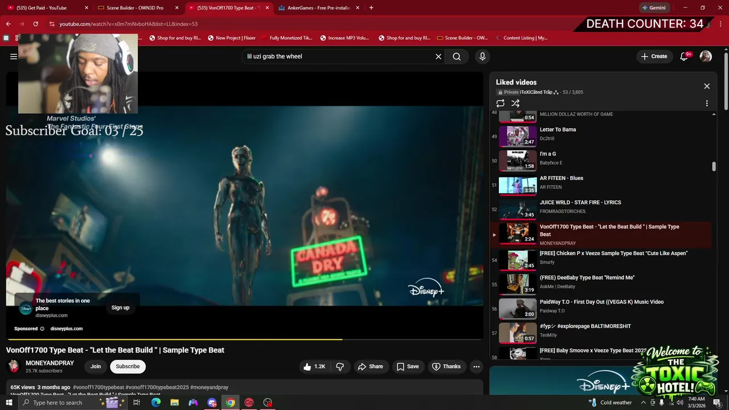Click the page vertical scrollbar

(x=726, y=81)
